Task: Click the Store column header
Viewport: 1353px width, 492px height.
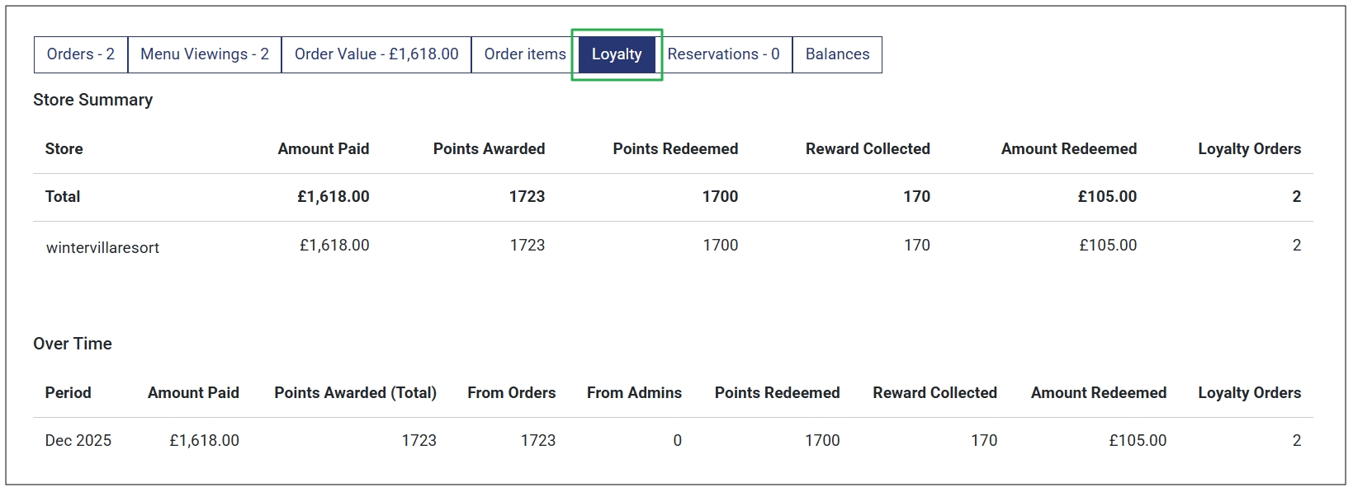Action: click(64, 149)
